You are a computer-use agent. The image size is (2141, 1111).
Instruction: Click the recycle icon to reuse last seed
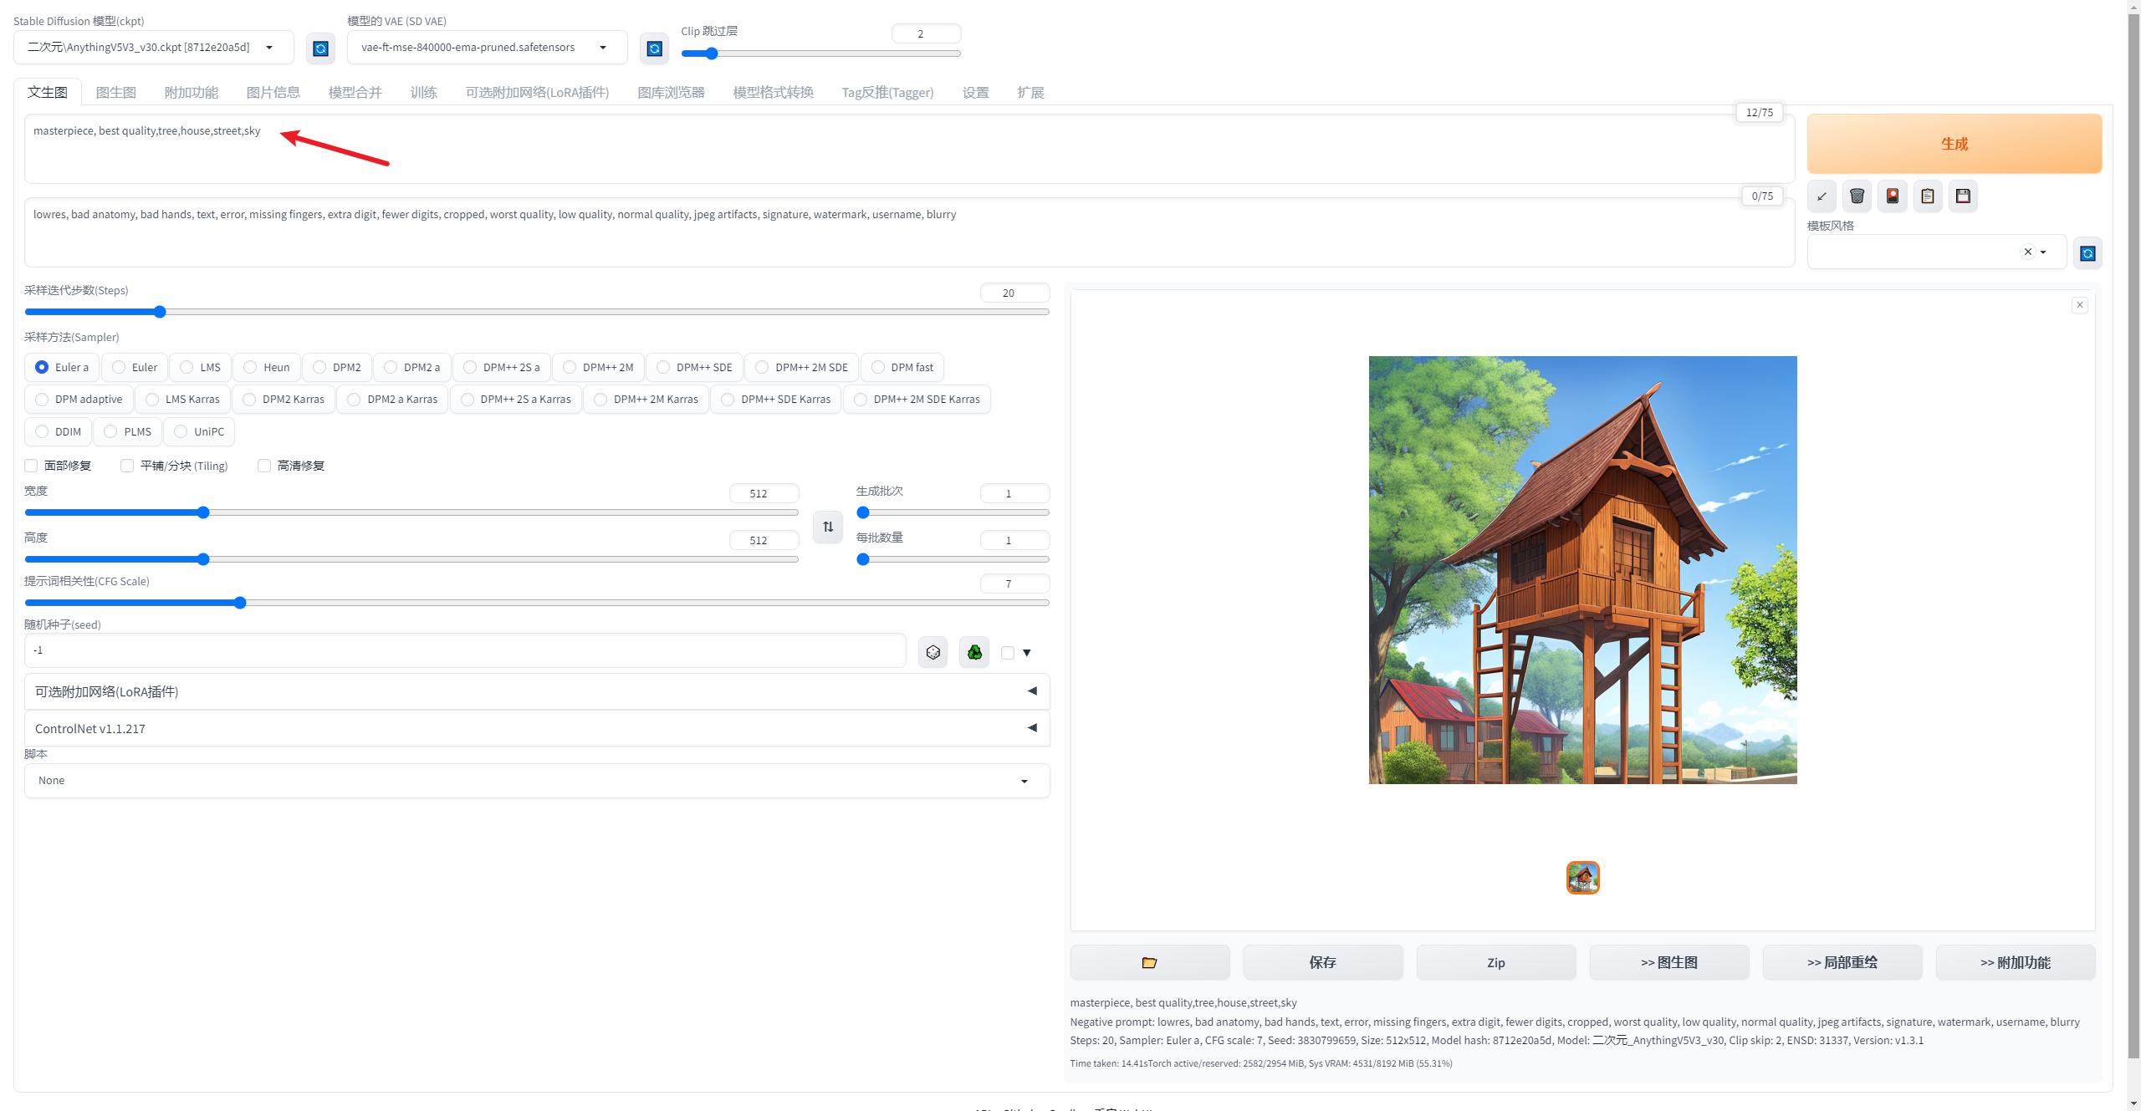pos(974,652)
